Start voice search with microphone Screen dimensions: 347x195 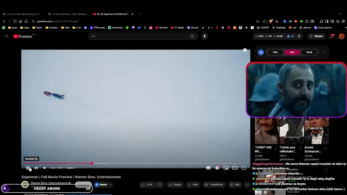click(205, 36)
